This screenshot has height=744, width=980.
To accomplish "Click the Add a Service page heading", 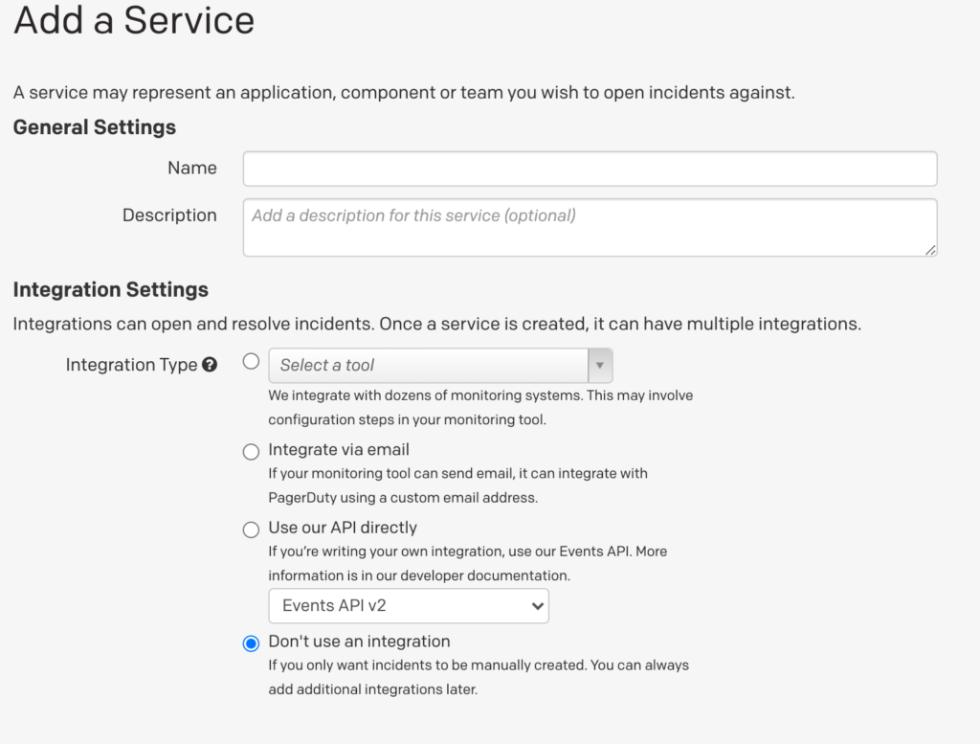I will [134, 21].
